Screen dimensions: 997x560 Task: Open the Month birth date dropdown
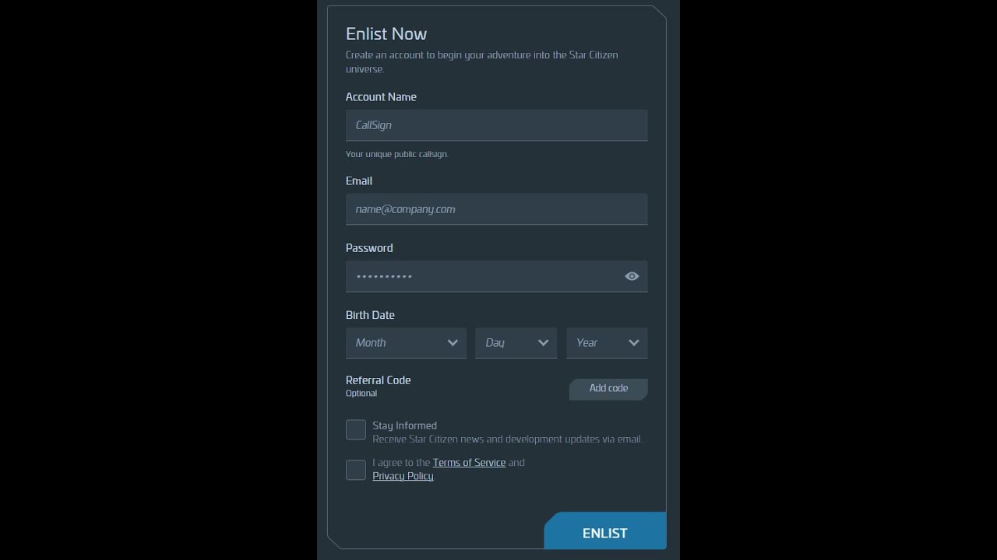[406, 343]
